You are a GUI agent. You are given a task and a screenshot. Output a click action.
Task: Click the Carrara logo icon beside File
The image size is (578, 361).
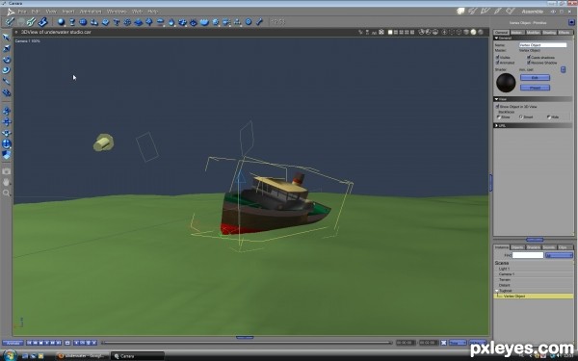click(x=11, y=12)
